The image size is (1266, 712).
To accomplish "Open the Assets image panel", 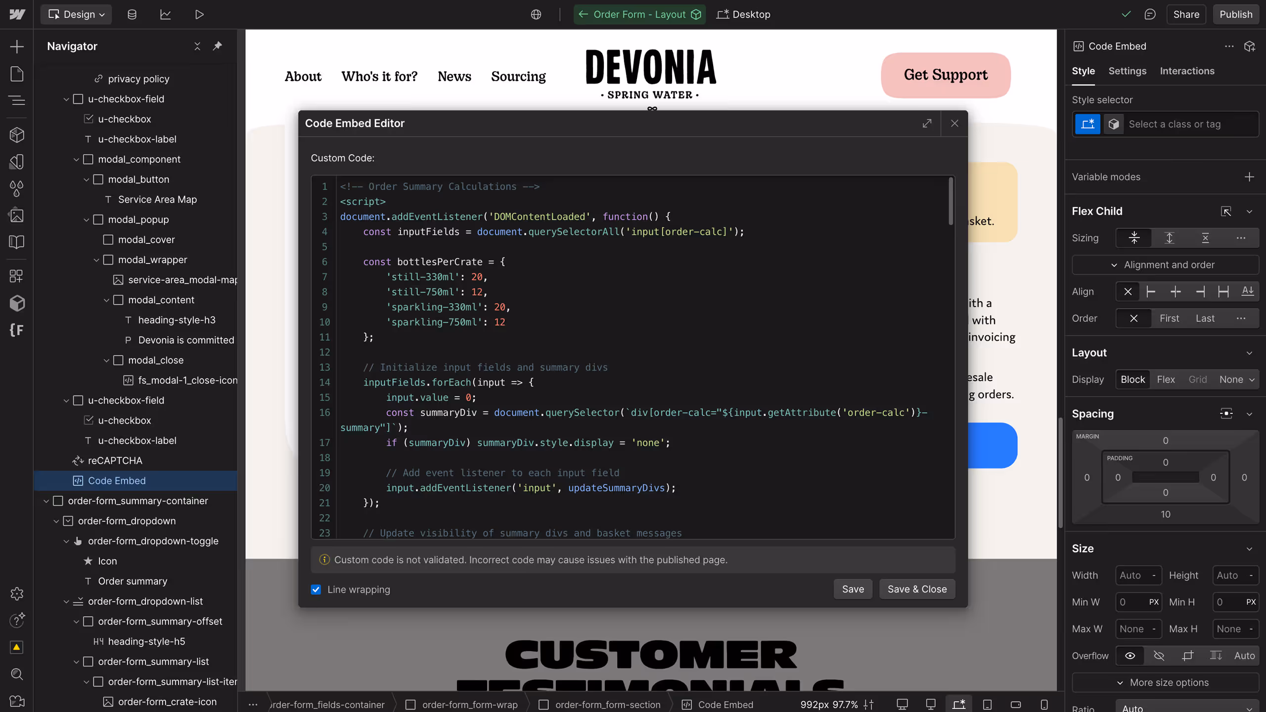I will pos(17,216).
